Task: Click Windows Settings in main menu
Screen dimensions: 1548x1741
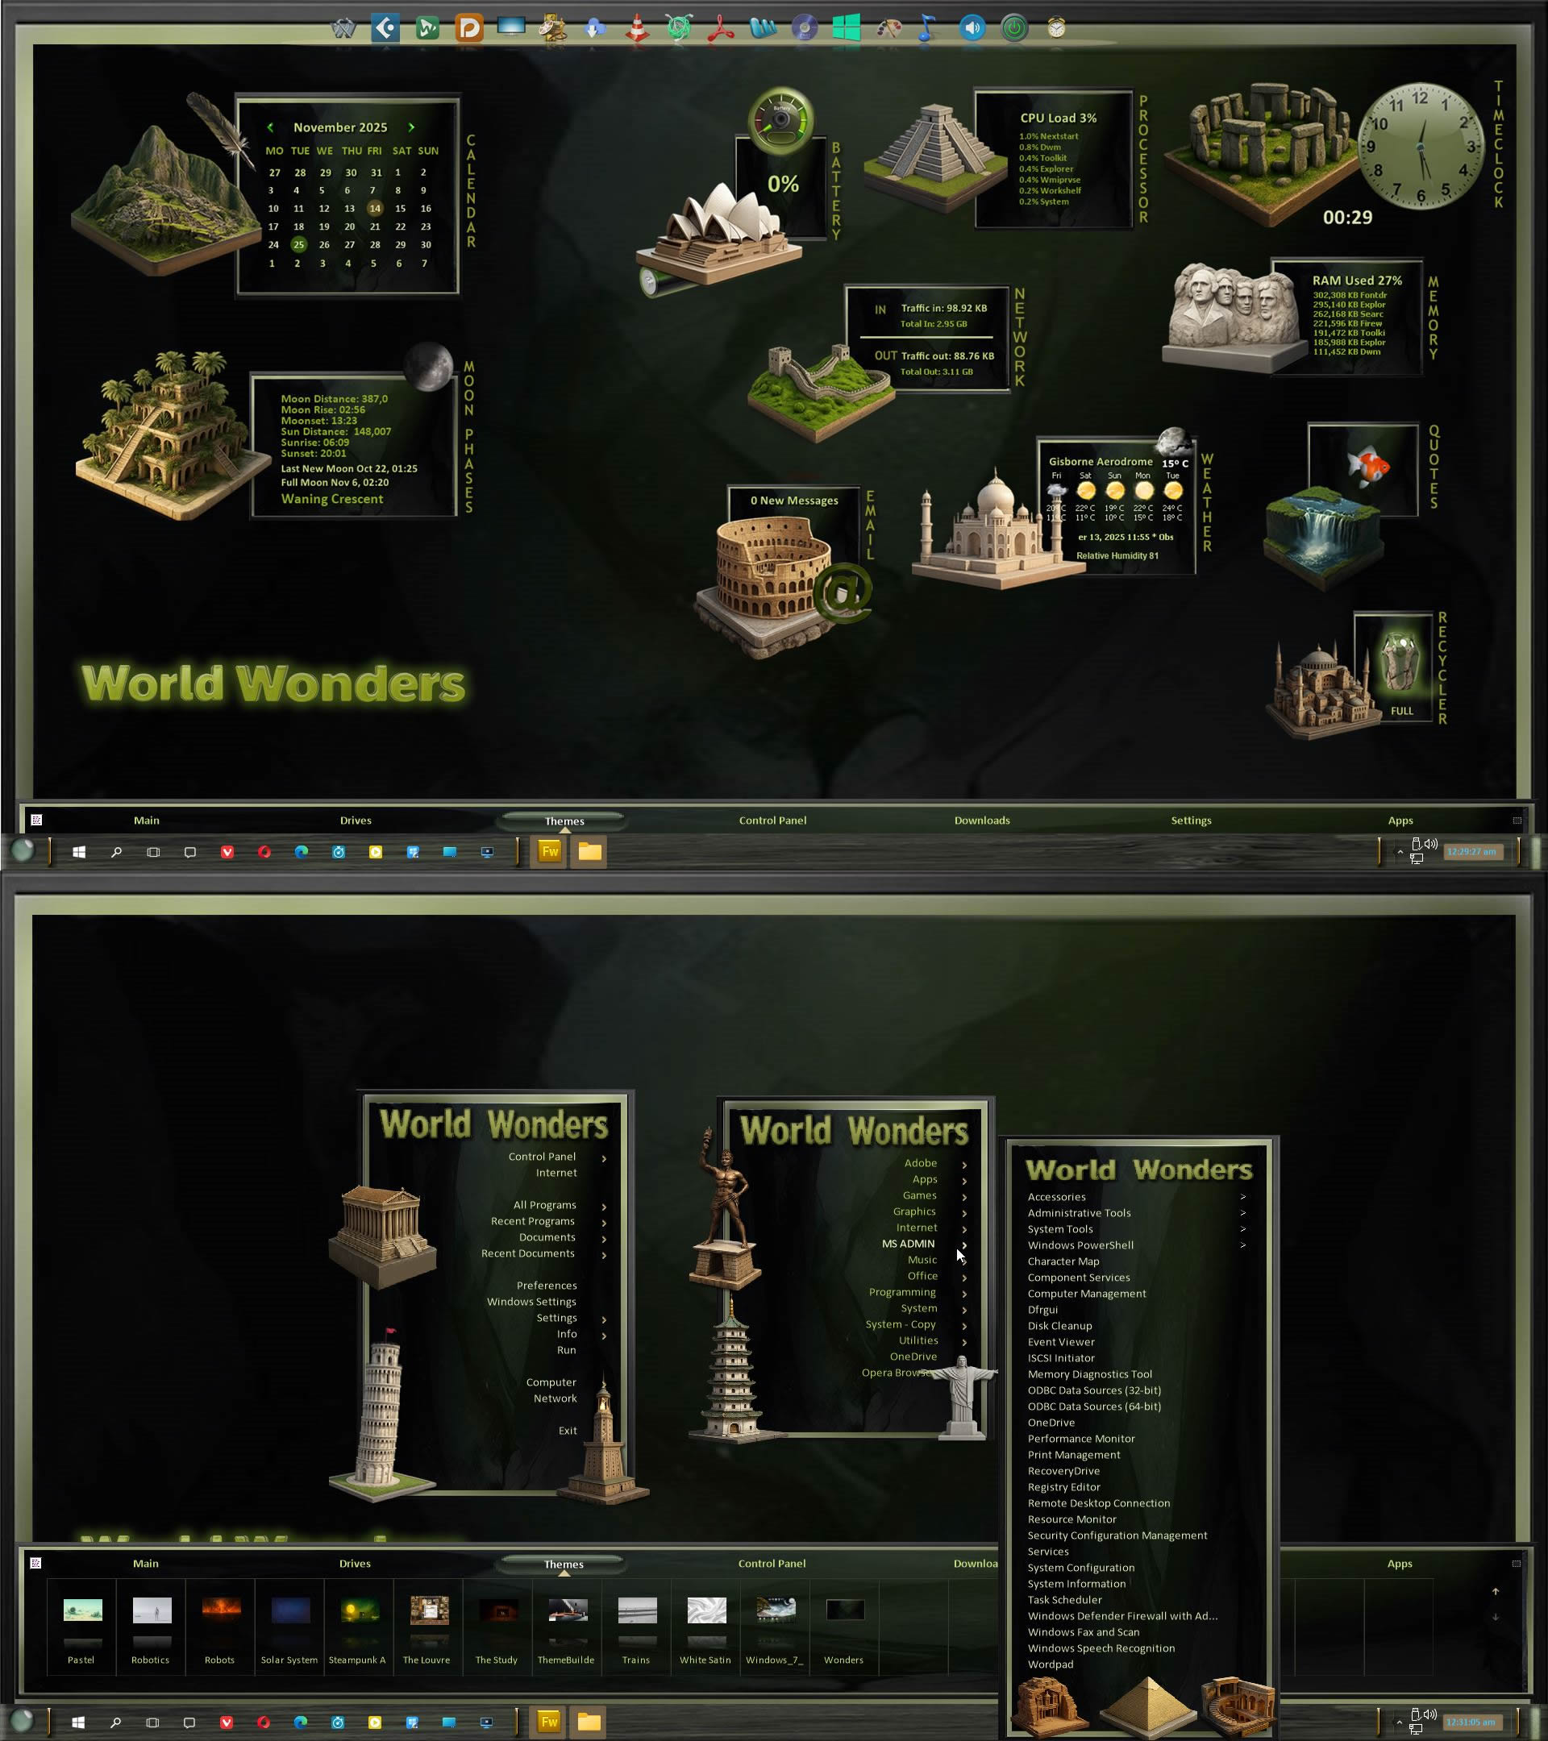Action: click(531, 1302)
